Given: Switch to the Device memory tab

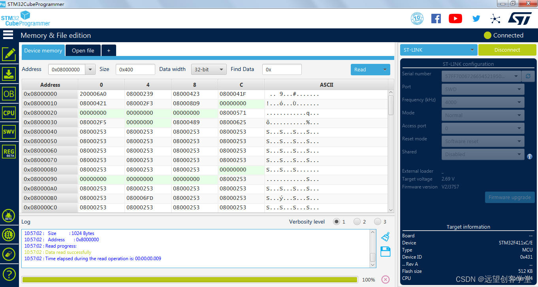Looking at the screenshot, I should (43, 50).
